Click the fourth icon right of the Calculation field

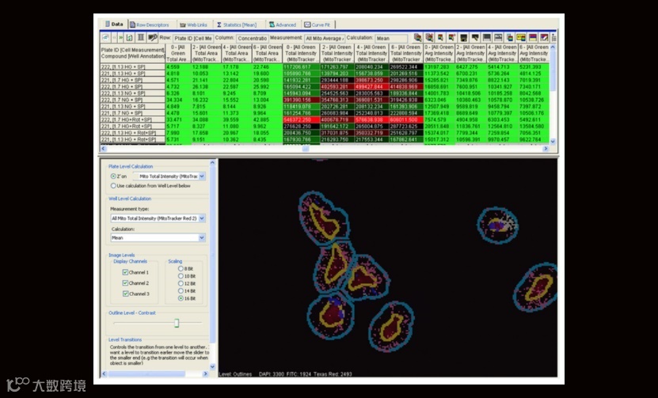click(x=451, y=38)
